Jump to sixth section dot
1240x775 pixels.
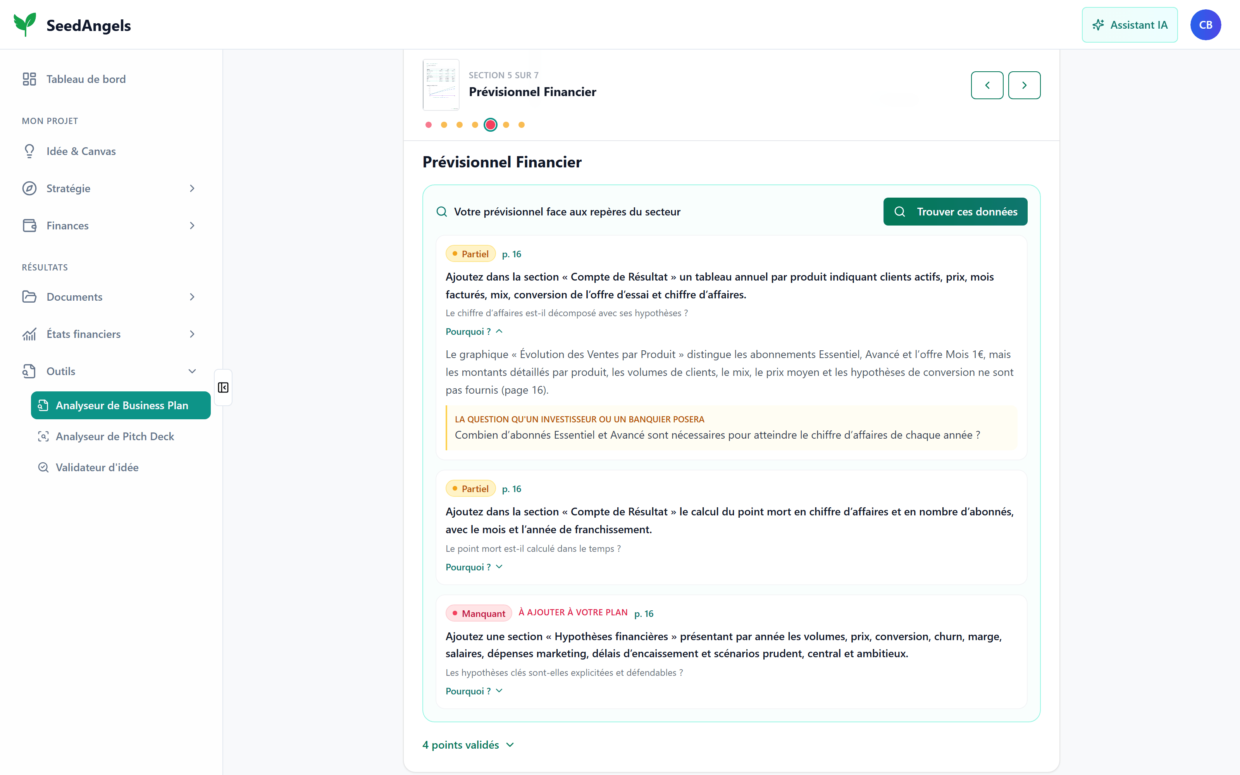pos(506,124)
